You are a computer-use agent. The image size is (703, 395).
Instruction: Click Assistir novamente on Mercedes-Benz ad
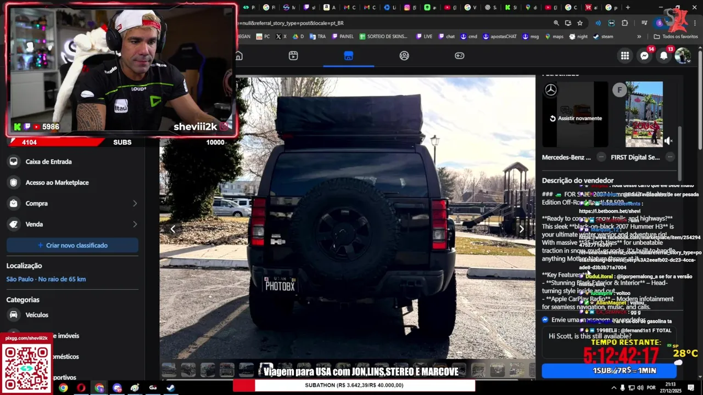[576, 119]
